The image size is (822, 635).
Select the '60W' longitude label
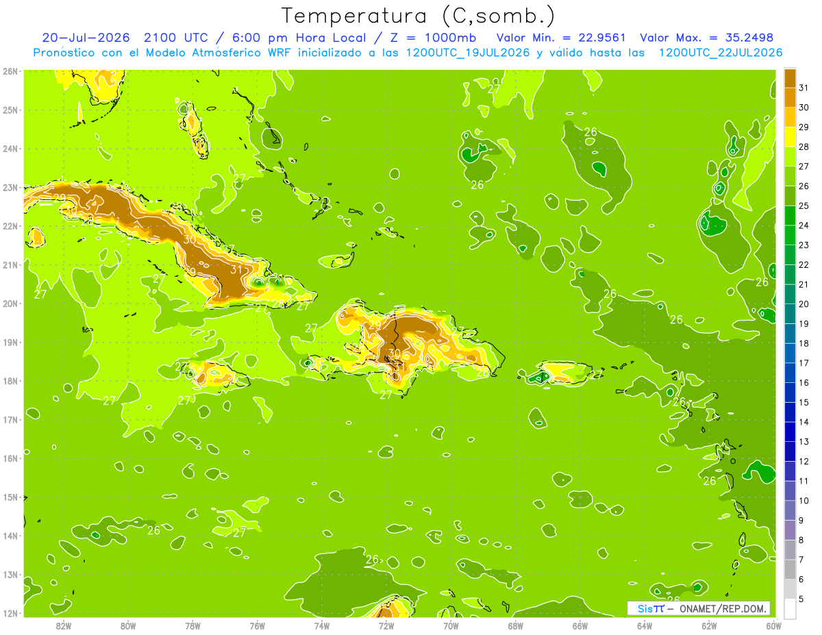coord(773,625)
